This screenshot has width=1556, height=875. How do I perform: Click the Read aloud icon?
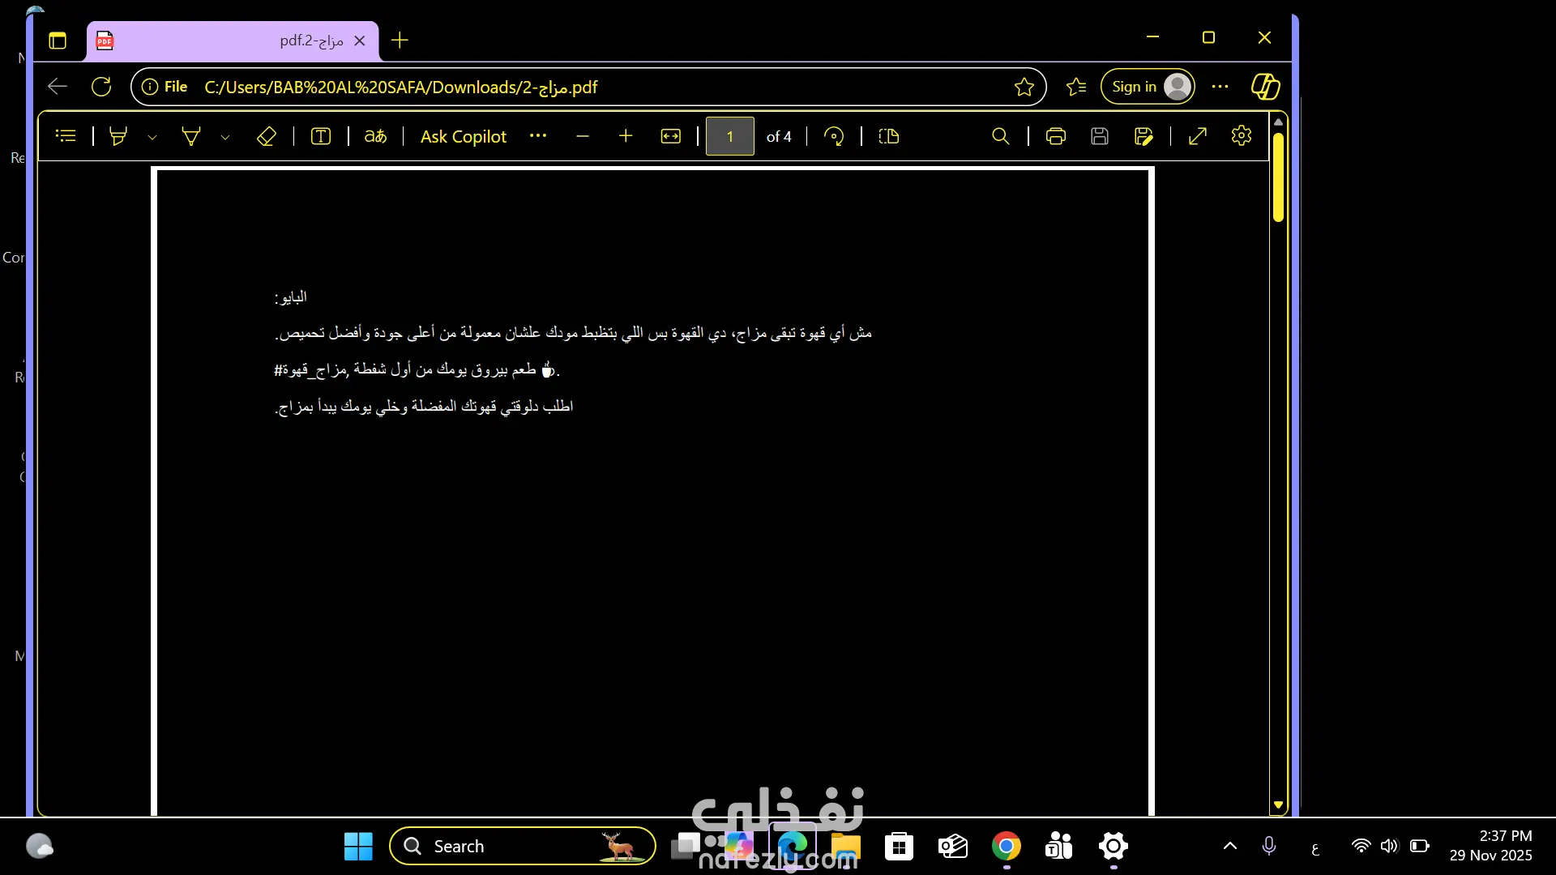click(375, 136)
